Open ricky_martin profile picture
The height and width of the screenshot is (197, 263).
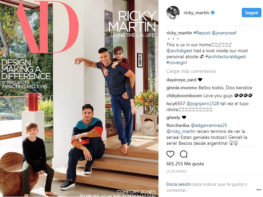pyautogui.click(x=173, y=13)
